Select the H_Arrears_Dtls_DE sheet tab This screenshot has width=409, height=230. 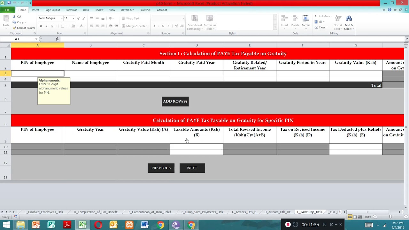coord(277,212)
